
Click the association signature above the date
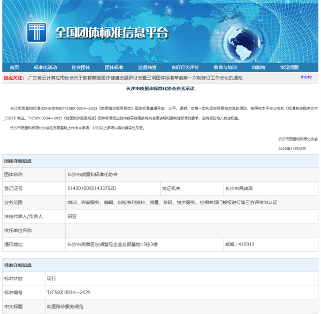click(298, 139)
